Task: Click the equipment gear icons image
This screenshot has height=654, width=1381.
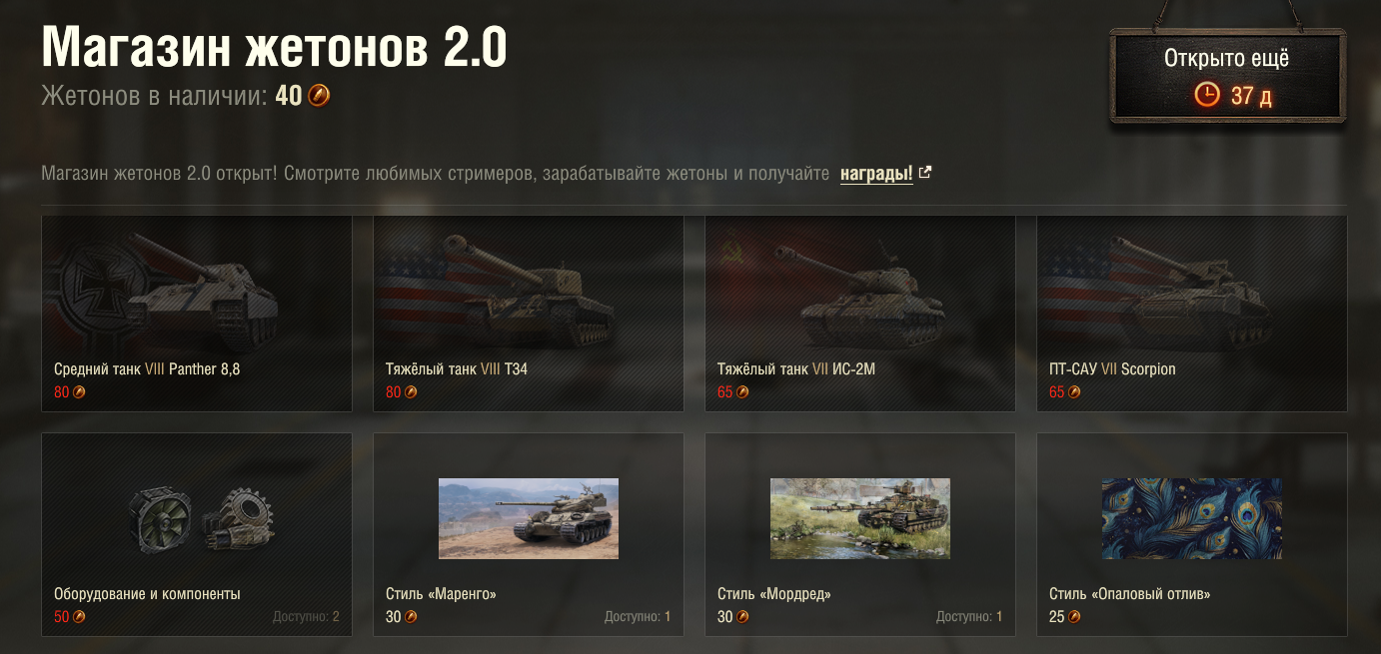Action: pyautogui.click(x=202, y=517)
